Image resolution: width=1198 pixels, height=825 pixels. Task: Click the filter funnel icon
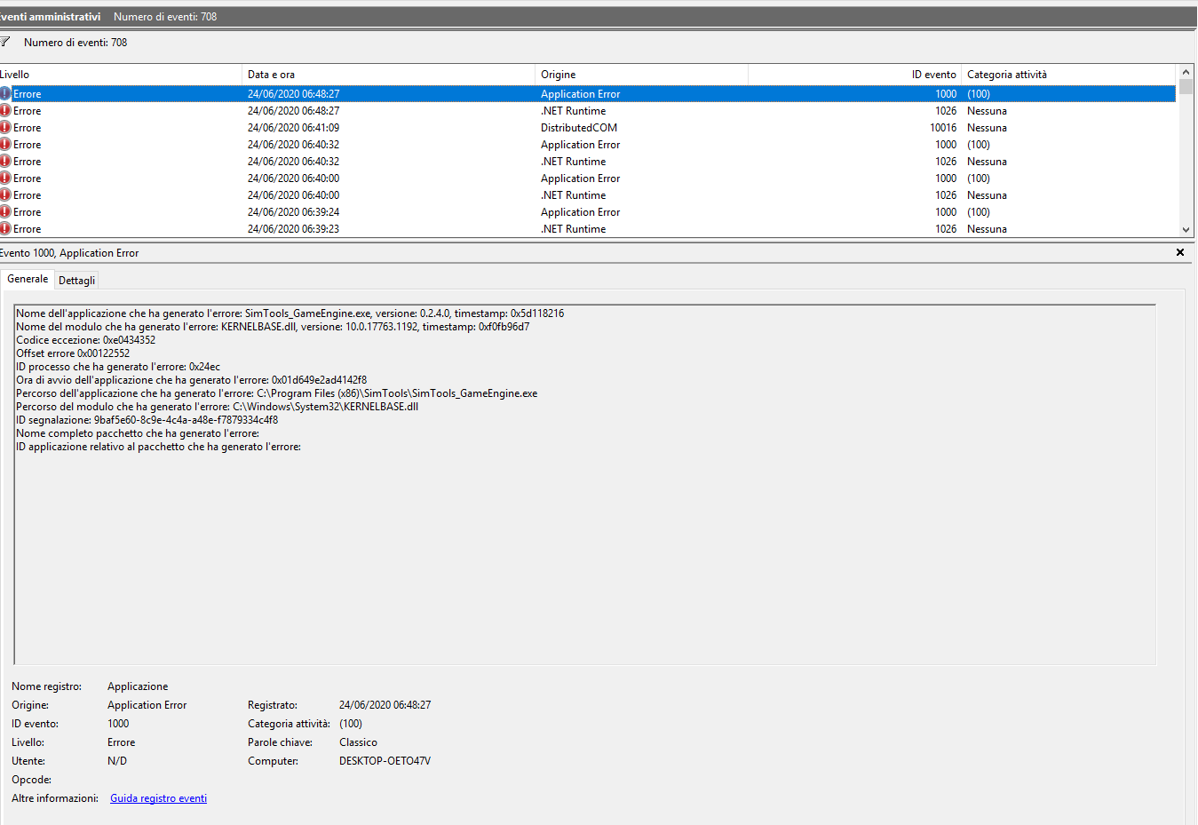[x=5, y=42]
